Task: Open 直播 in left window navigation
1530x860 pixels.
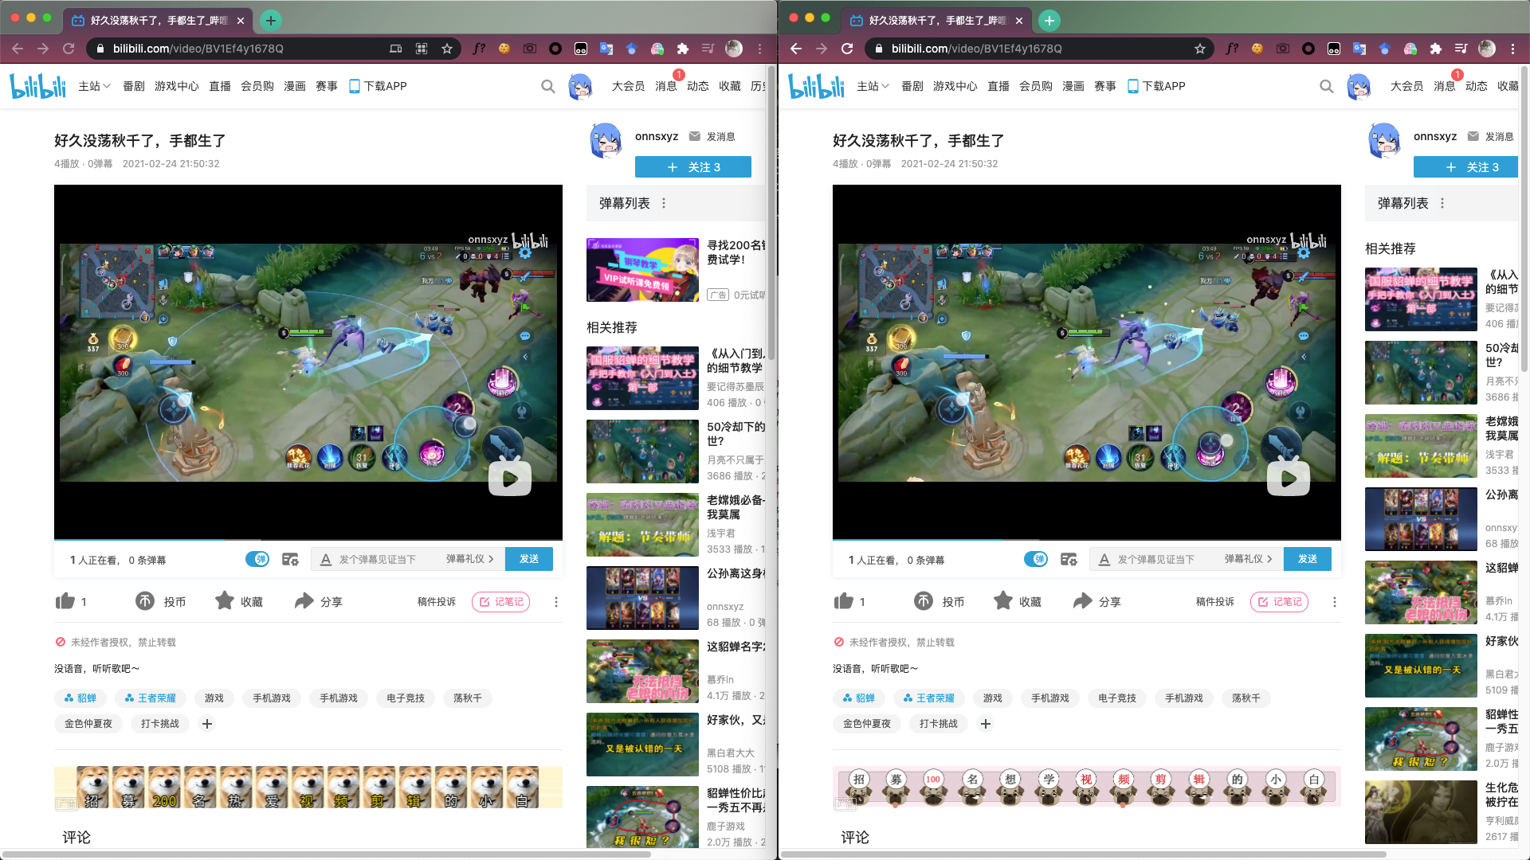Action: (x=220, y=86)
